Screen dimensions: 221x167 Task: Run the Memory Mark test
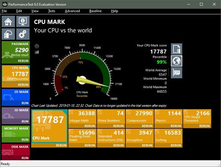(25, 140)
